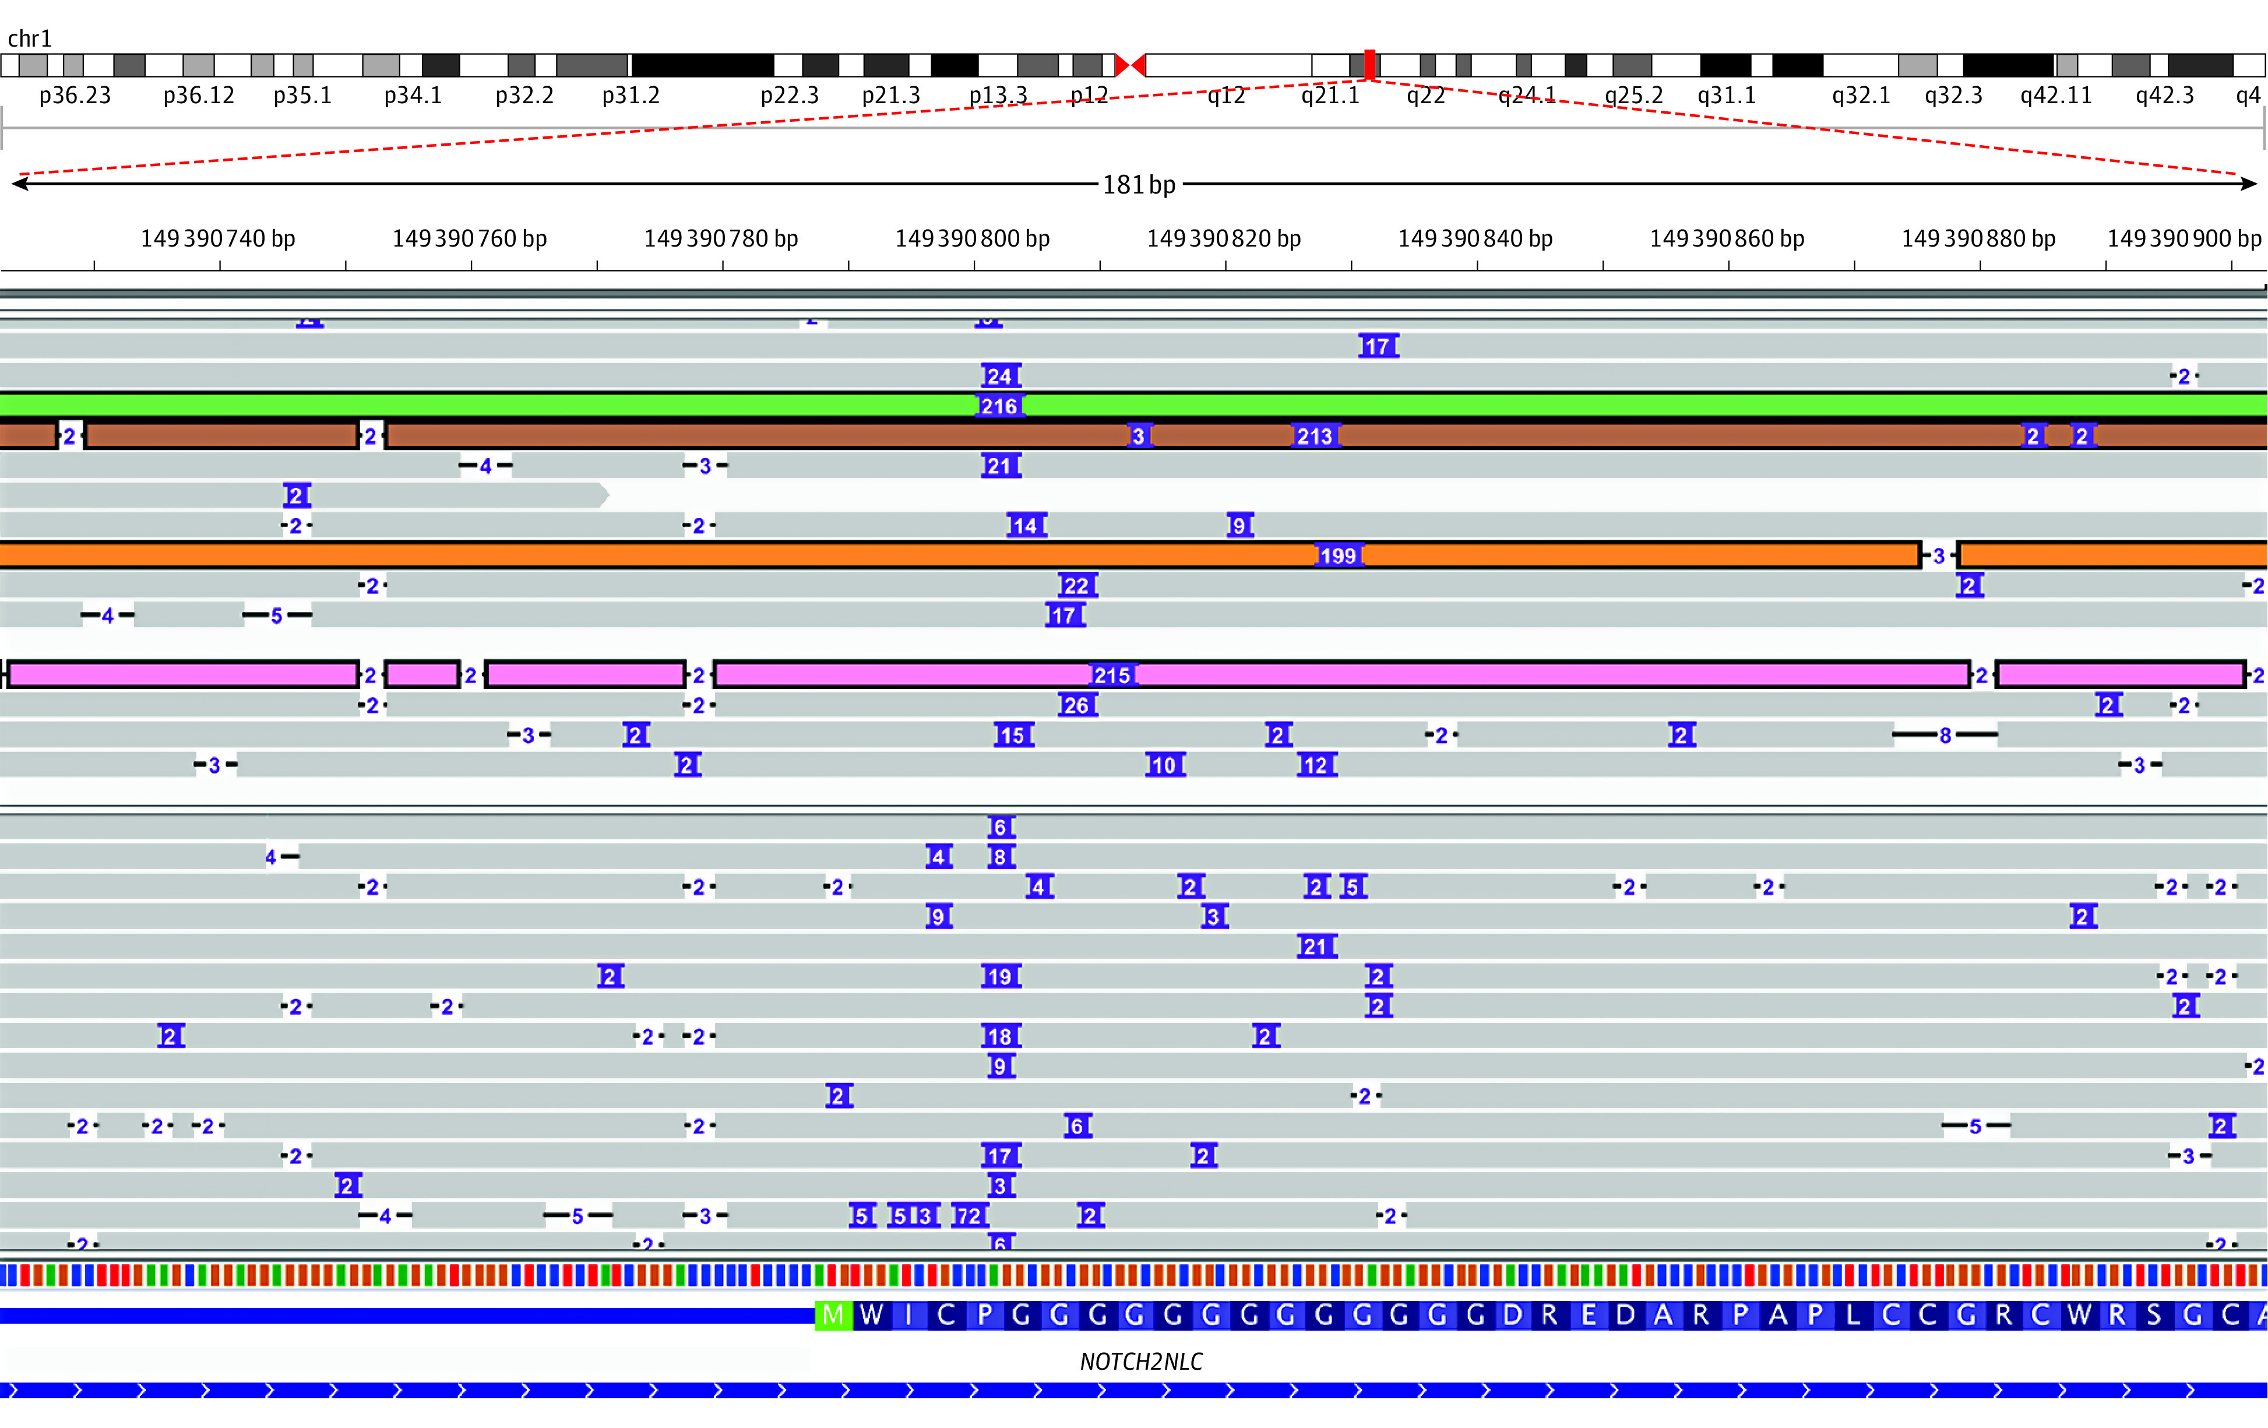The image size is (2268, 1428).
Task: Select the 216 insertion marker on the green read
Action: (999, 406)
